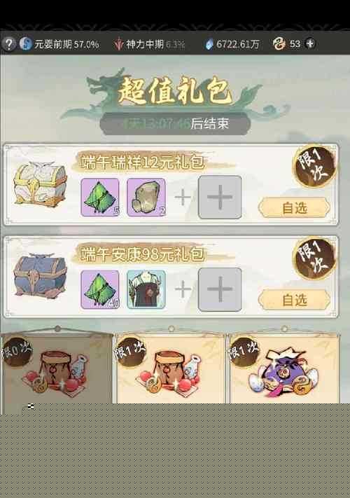Image resolution: width=350 pixels, height=498 pixels.
Task: Tap the countdown timer banner 后结束
Action: 175,123
